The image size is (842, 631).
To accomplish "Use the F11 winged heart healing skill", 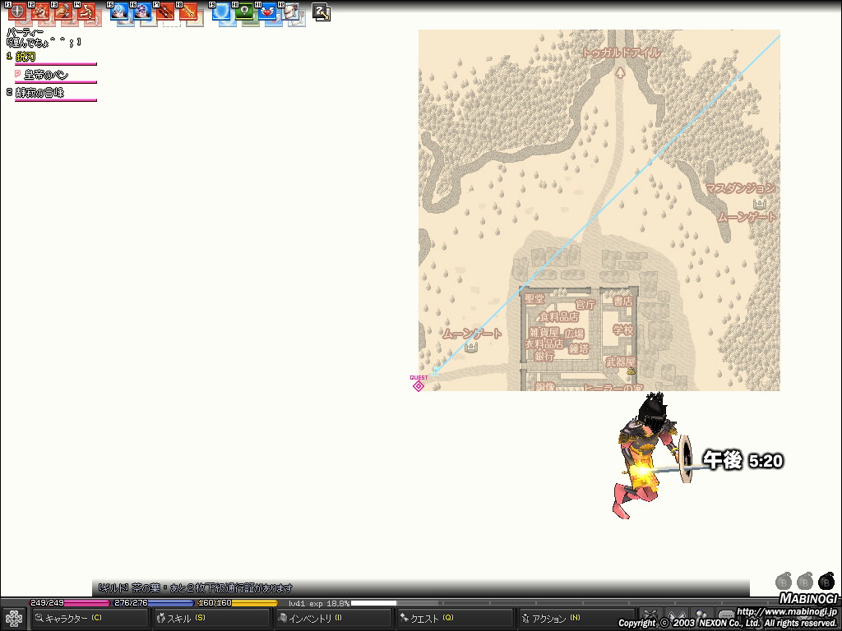I will click(267, 12).
